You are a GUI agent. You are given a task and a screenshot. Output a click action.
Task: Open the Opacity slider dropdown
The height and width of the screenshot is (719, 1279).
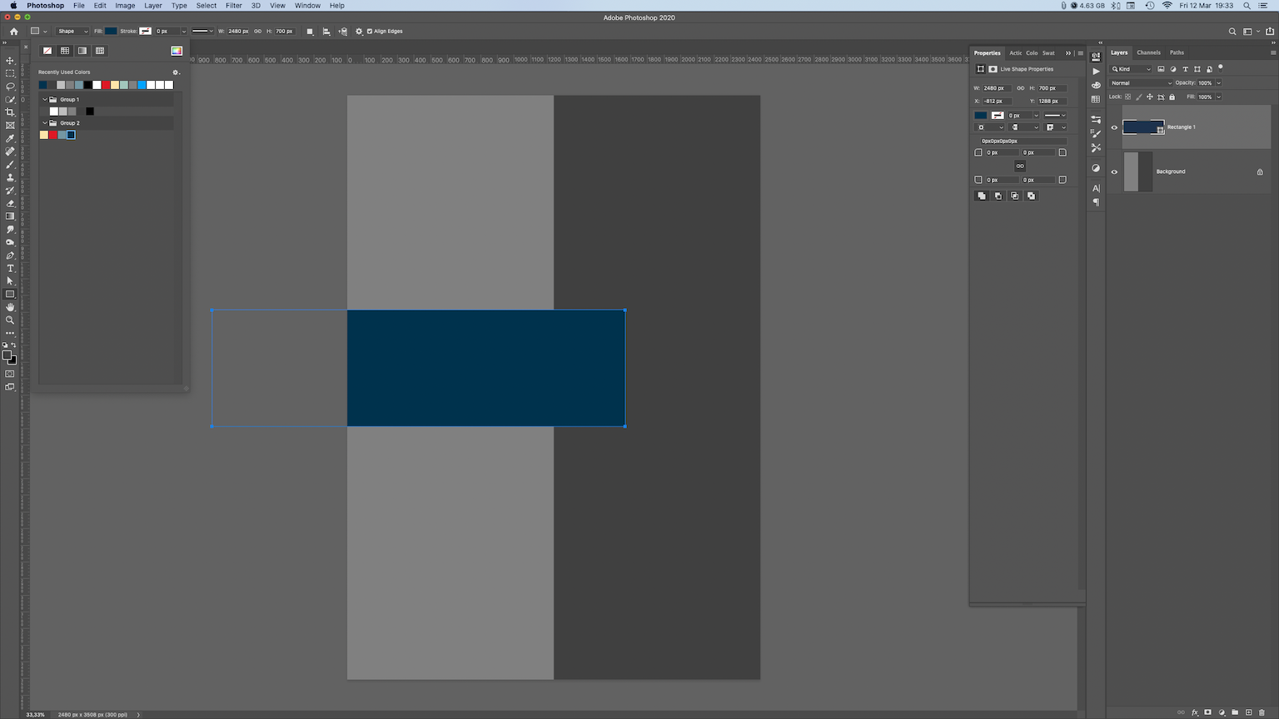click(x=1219, y=83)
